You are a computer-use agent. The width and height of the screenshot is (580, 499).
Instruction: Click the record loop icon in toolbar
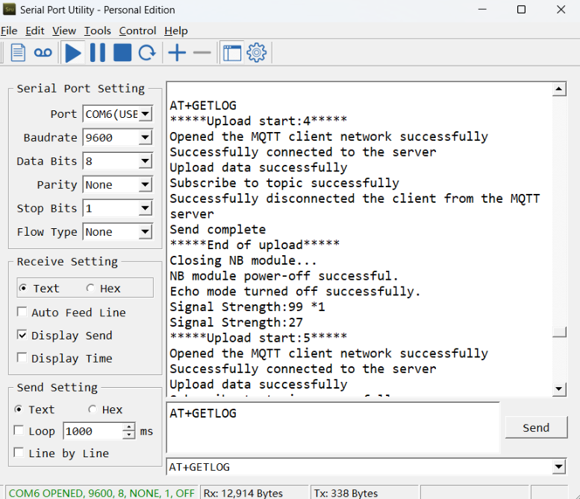coord(43,52)
